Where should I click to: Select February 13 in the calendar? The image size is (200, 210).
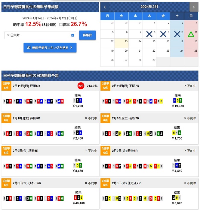pyautogui.click(x=121, y=43)
